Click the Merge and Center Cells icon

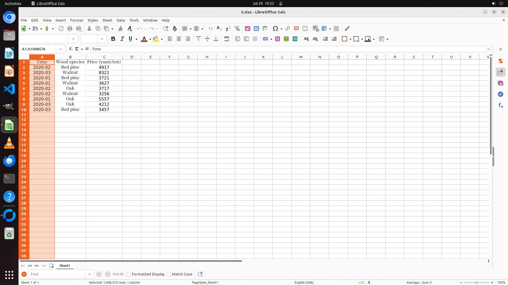tap(238, 39)
